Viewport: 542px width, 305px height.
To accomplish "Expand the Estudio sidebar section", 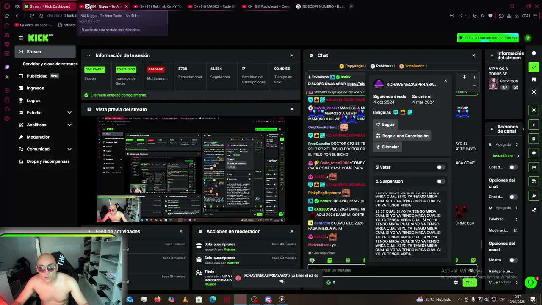I will 69,113.
